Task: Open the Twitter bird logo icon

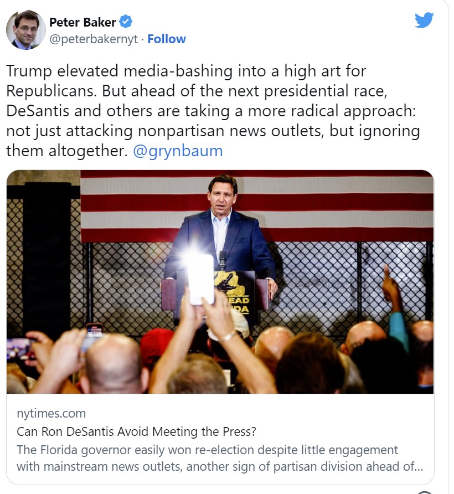Action: (x=424, y=20)
